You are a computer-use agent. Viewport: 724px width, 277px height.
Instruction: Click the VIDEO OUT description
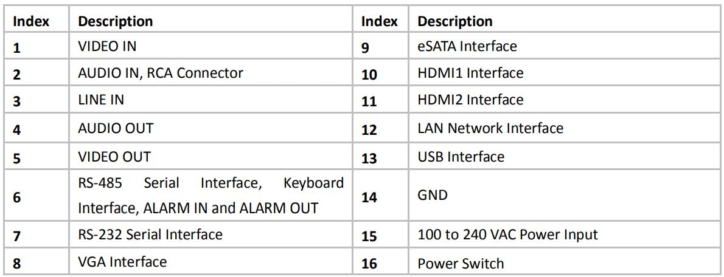114,157
